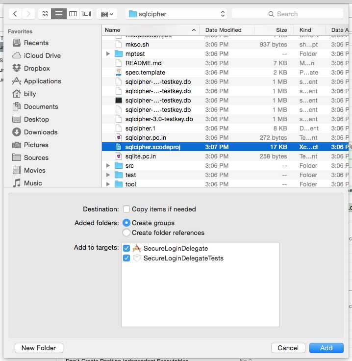Select the sqlcipher.pc.in file icon
The height and width of the screenshot is (361, 352).
tap(119, 138)
